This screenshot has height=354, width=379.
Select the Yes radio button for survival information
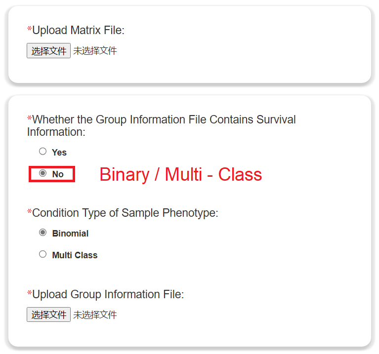point(43,152)
